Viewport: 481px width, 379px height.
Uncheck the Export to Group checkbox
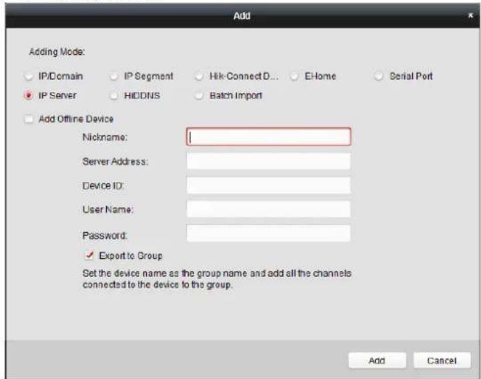(x=89, y=256)
